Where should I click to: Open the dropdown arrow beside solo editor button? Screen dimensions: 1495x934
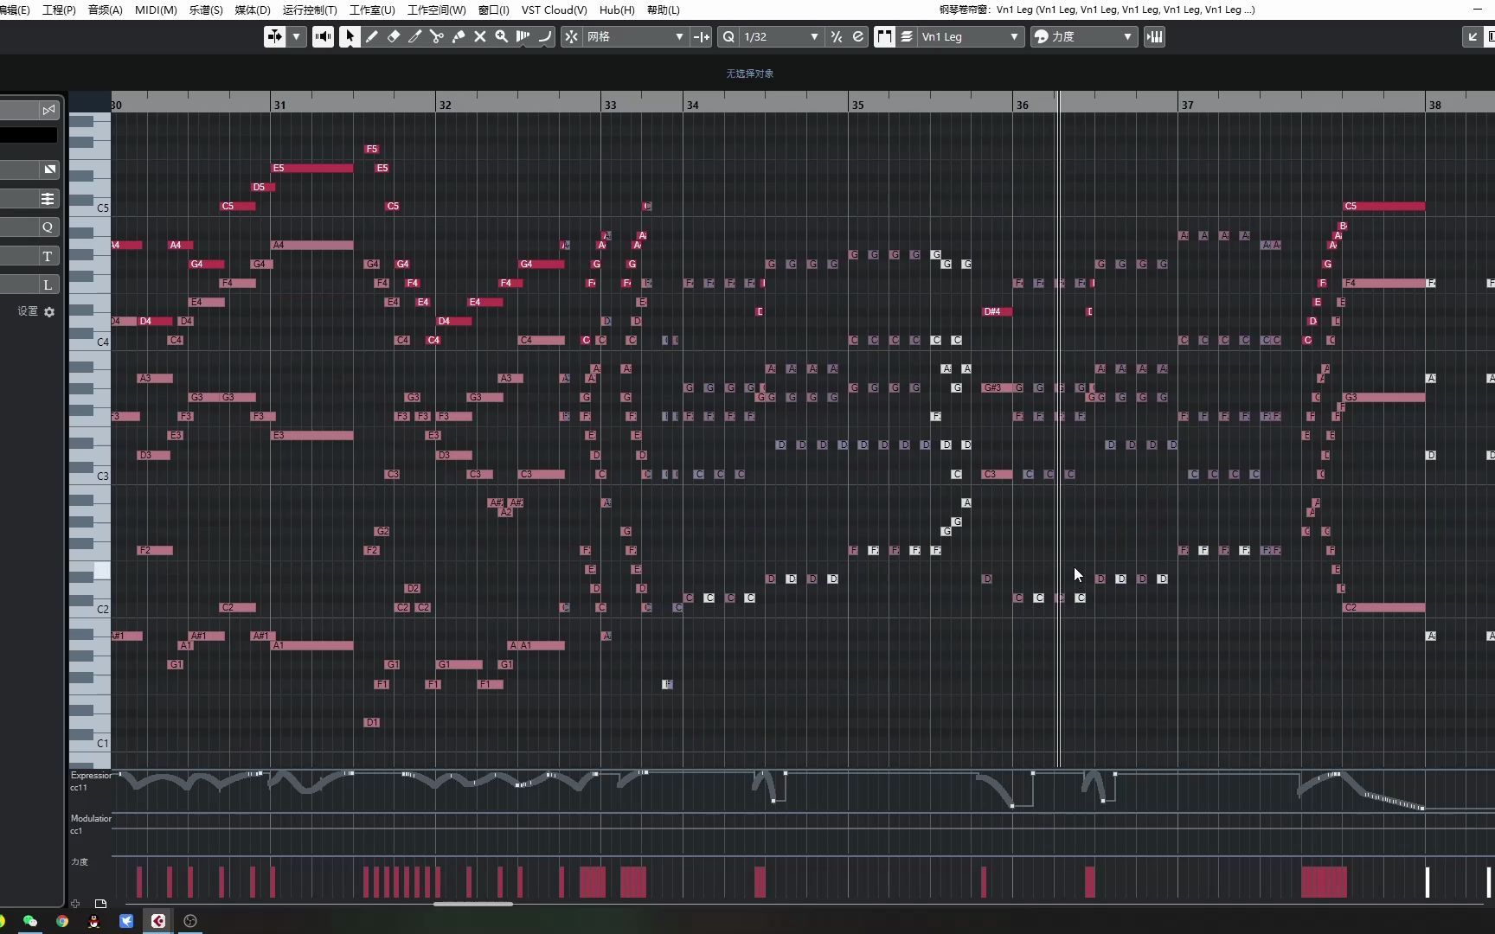(297, 36)
